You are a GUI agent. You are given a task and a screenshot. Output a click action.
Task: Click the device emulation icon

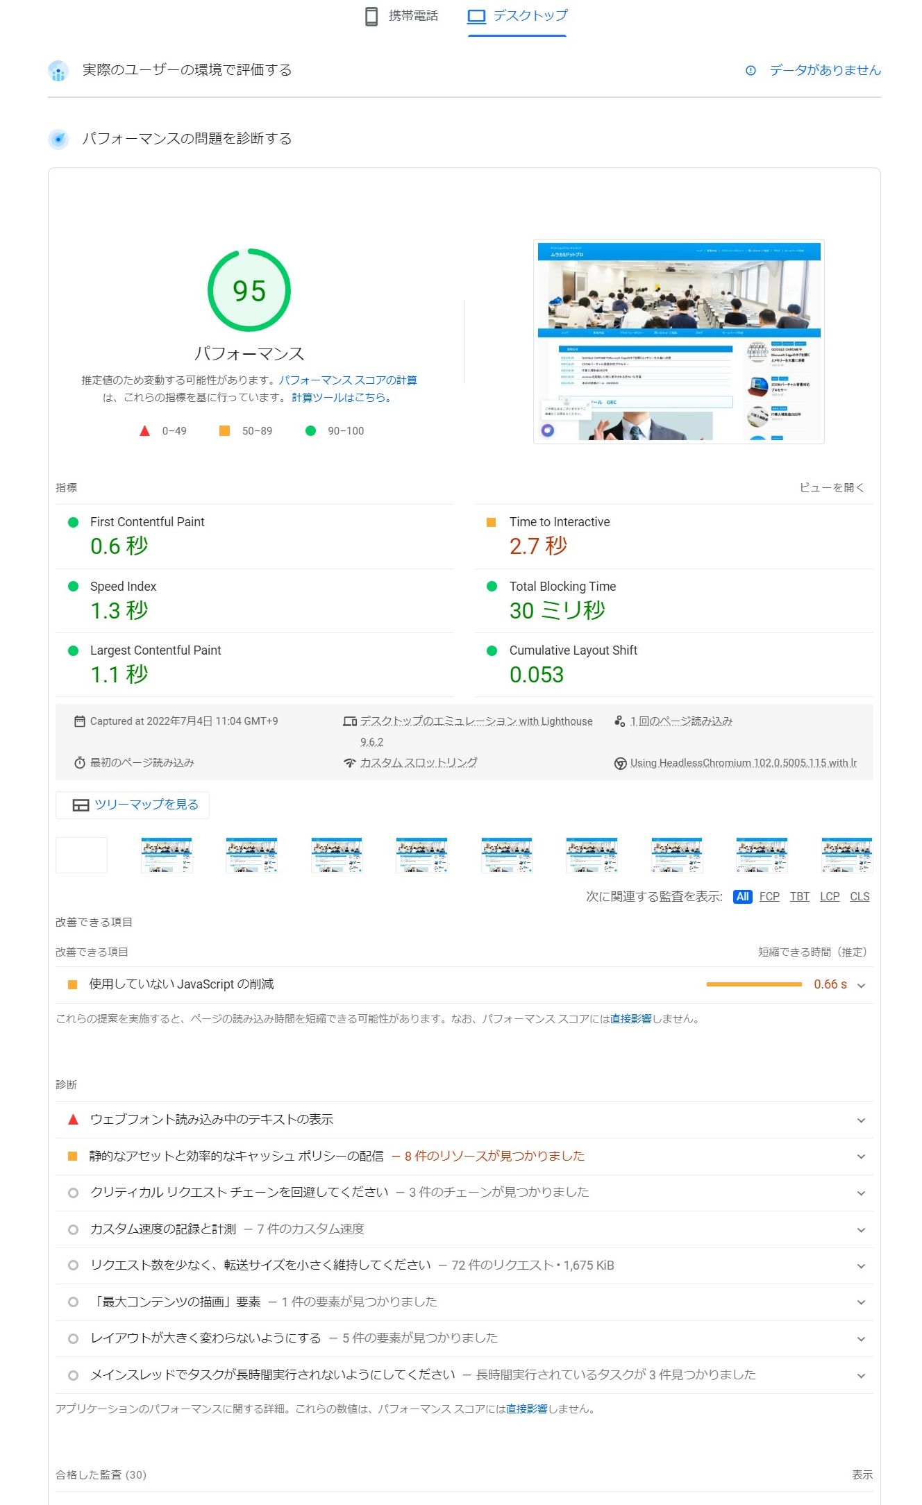(350, 721)
